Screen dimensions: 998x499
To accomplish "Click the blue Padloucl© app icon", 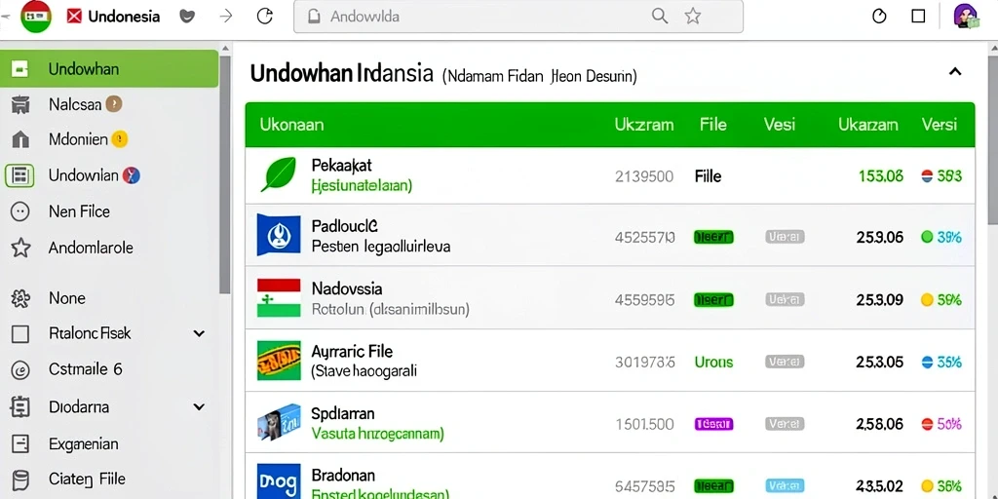I will [278, 235].
